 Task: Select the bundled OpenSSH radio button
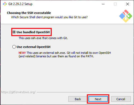14,32
